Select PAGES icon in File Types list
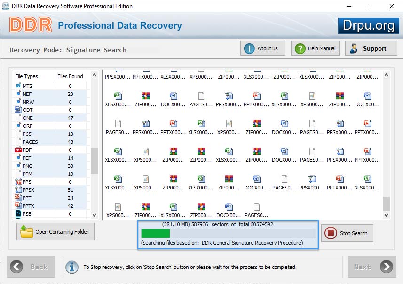The image size is (403, 284). [18, 142]
